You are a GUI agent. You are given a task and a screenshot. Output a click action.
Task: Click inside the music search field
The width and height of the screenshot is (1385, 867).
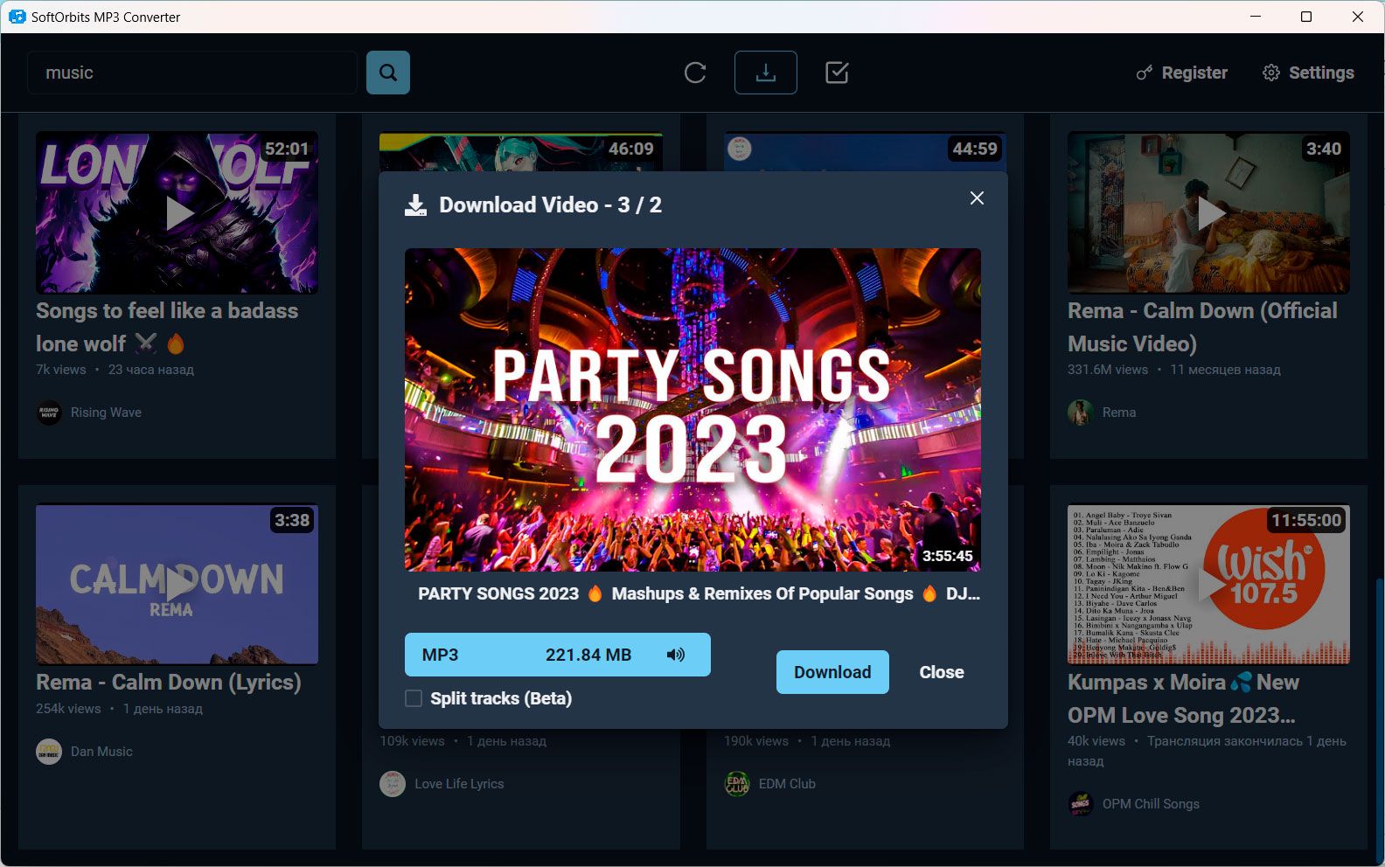coord(192,73)
